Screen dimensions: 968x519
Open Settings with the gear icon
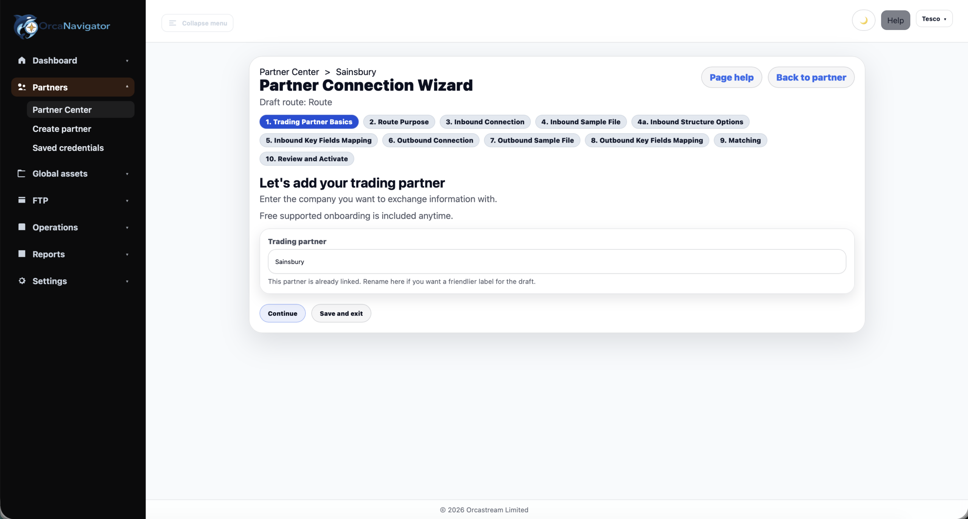(x=21, y=281)
